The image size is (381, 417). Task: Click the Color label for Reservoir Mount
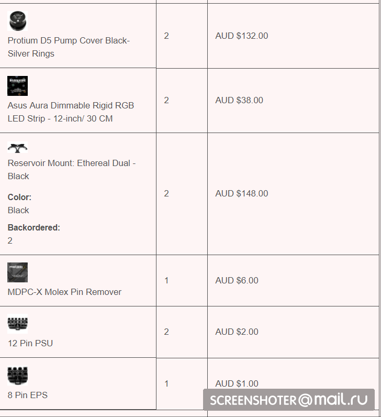(x=19, y=197)
